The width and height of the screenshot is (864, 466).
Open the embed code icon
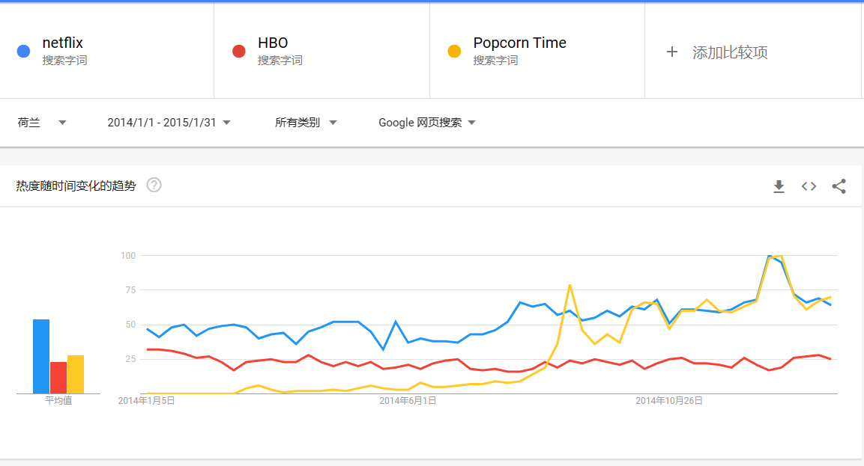click(809, 186)
